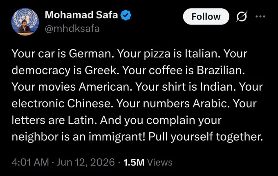Click the Jun 12, 2026 date
Screen dimensions: 278x176
pos(85,162)
